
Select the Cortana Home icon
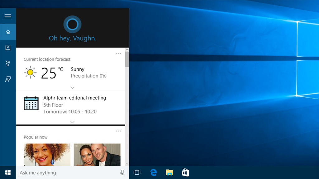coord(8,32)
